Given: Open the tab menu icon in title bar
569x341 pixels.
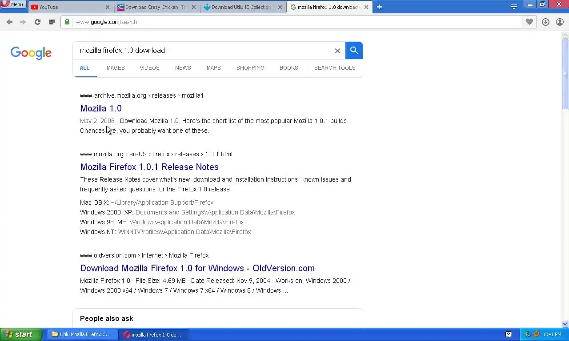Looking at the screenshot, I should (x=514, y=7).
